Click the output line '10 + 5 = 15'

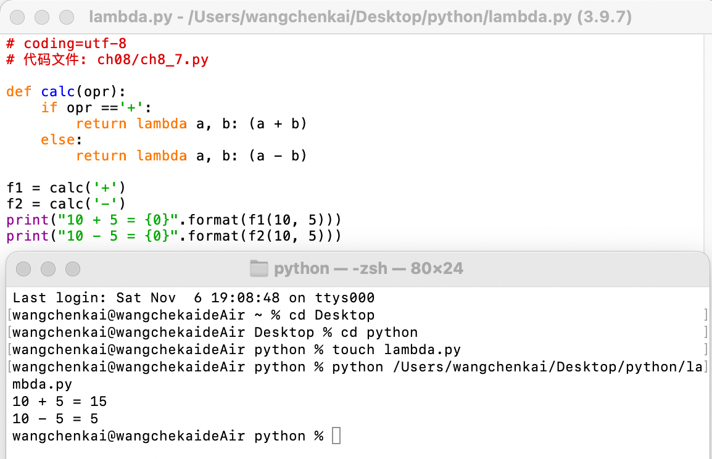[x=59, y=402]
